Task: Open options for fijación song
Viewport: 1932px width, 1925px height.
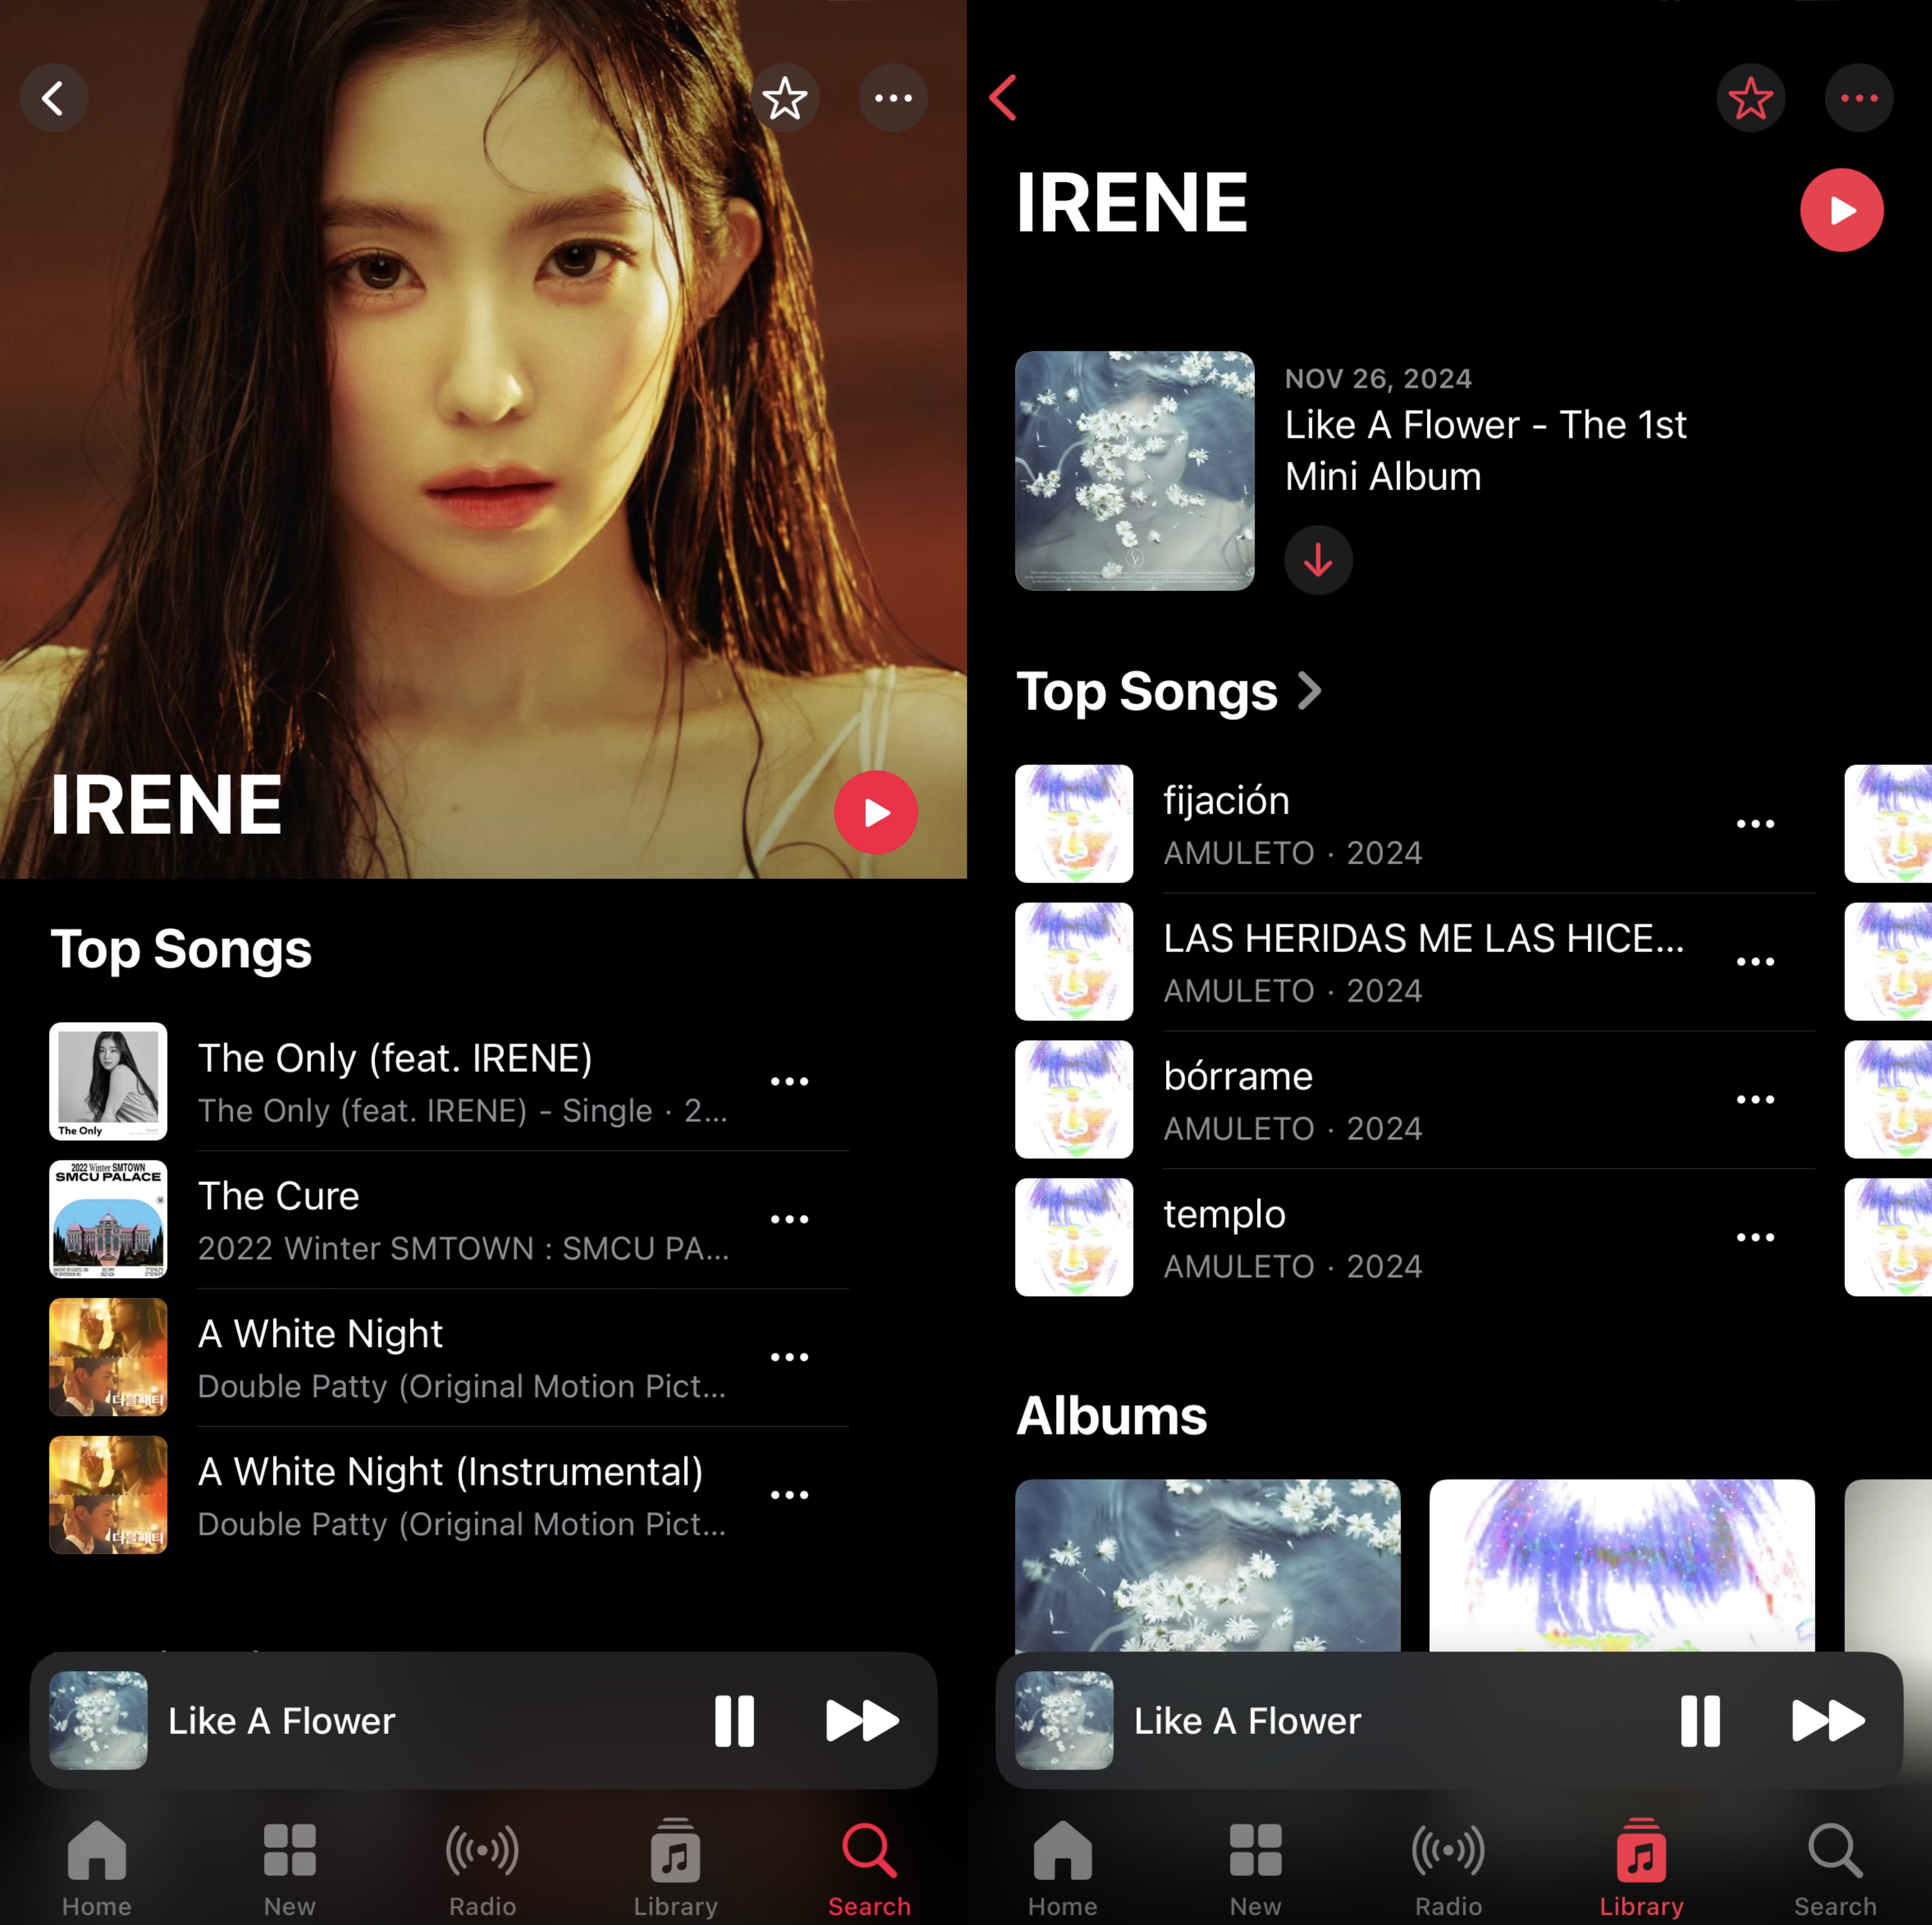Action: coord(1755,824)
